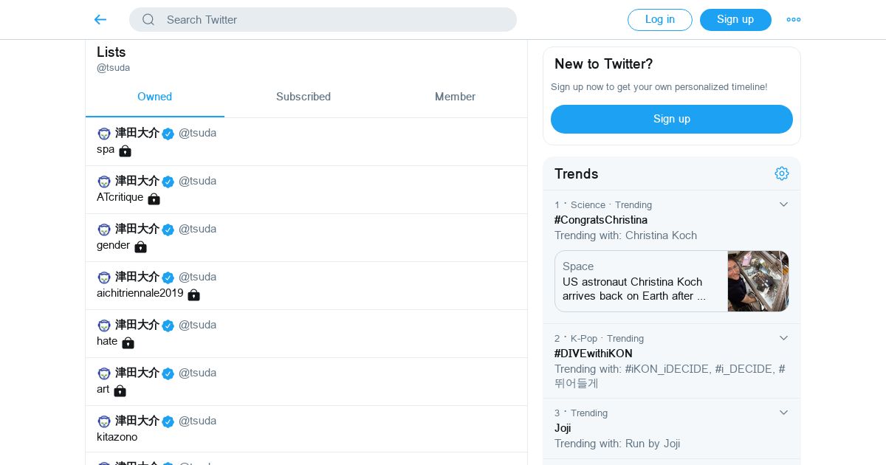Expand options for #DIVEwithiKON trend
The width and height of the screenshot is (886, 465).
(x=784, y=338)
